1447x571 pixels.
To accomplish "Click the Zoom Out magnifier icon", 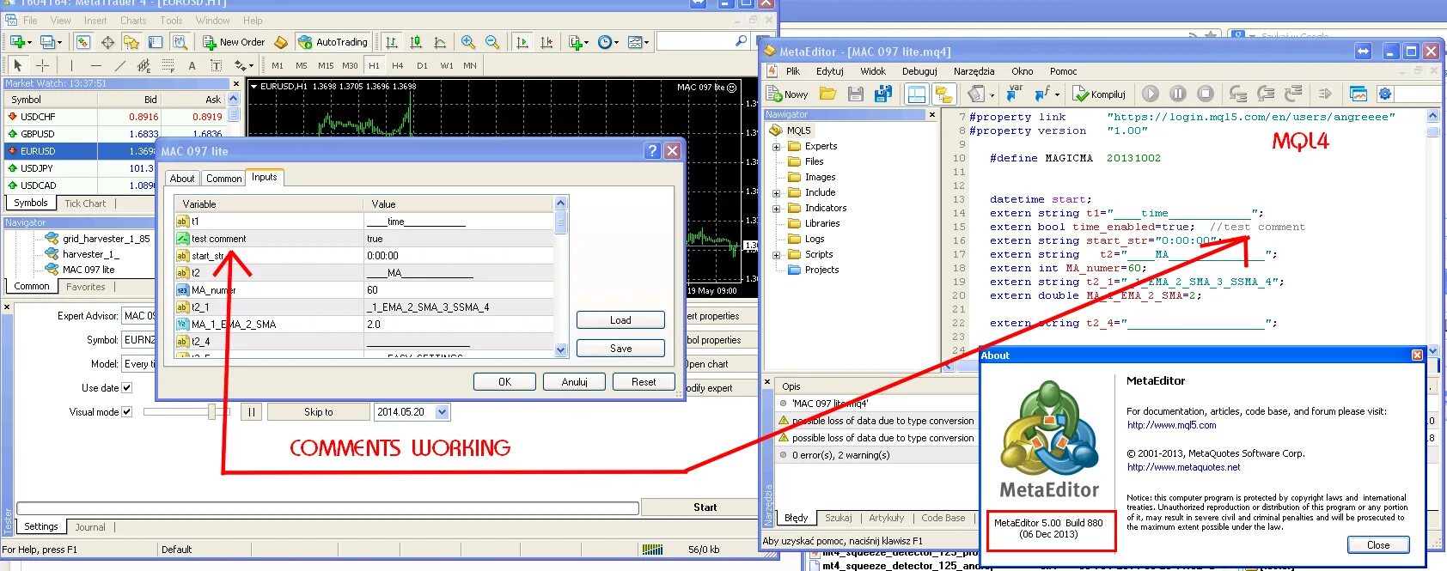I will tap(492, 41).
